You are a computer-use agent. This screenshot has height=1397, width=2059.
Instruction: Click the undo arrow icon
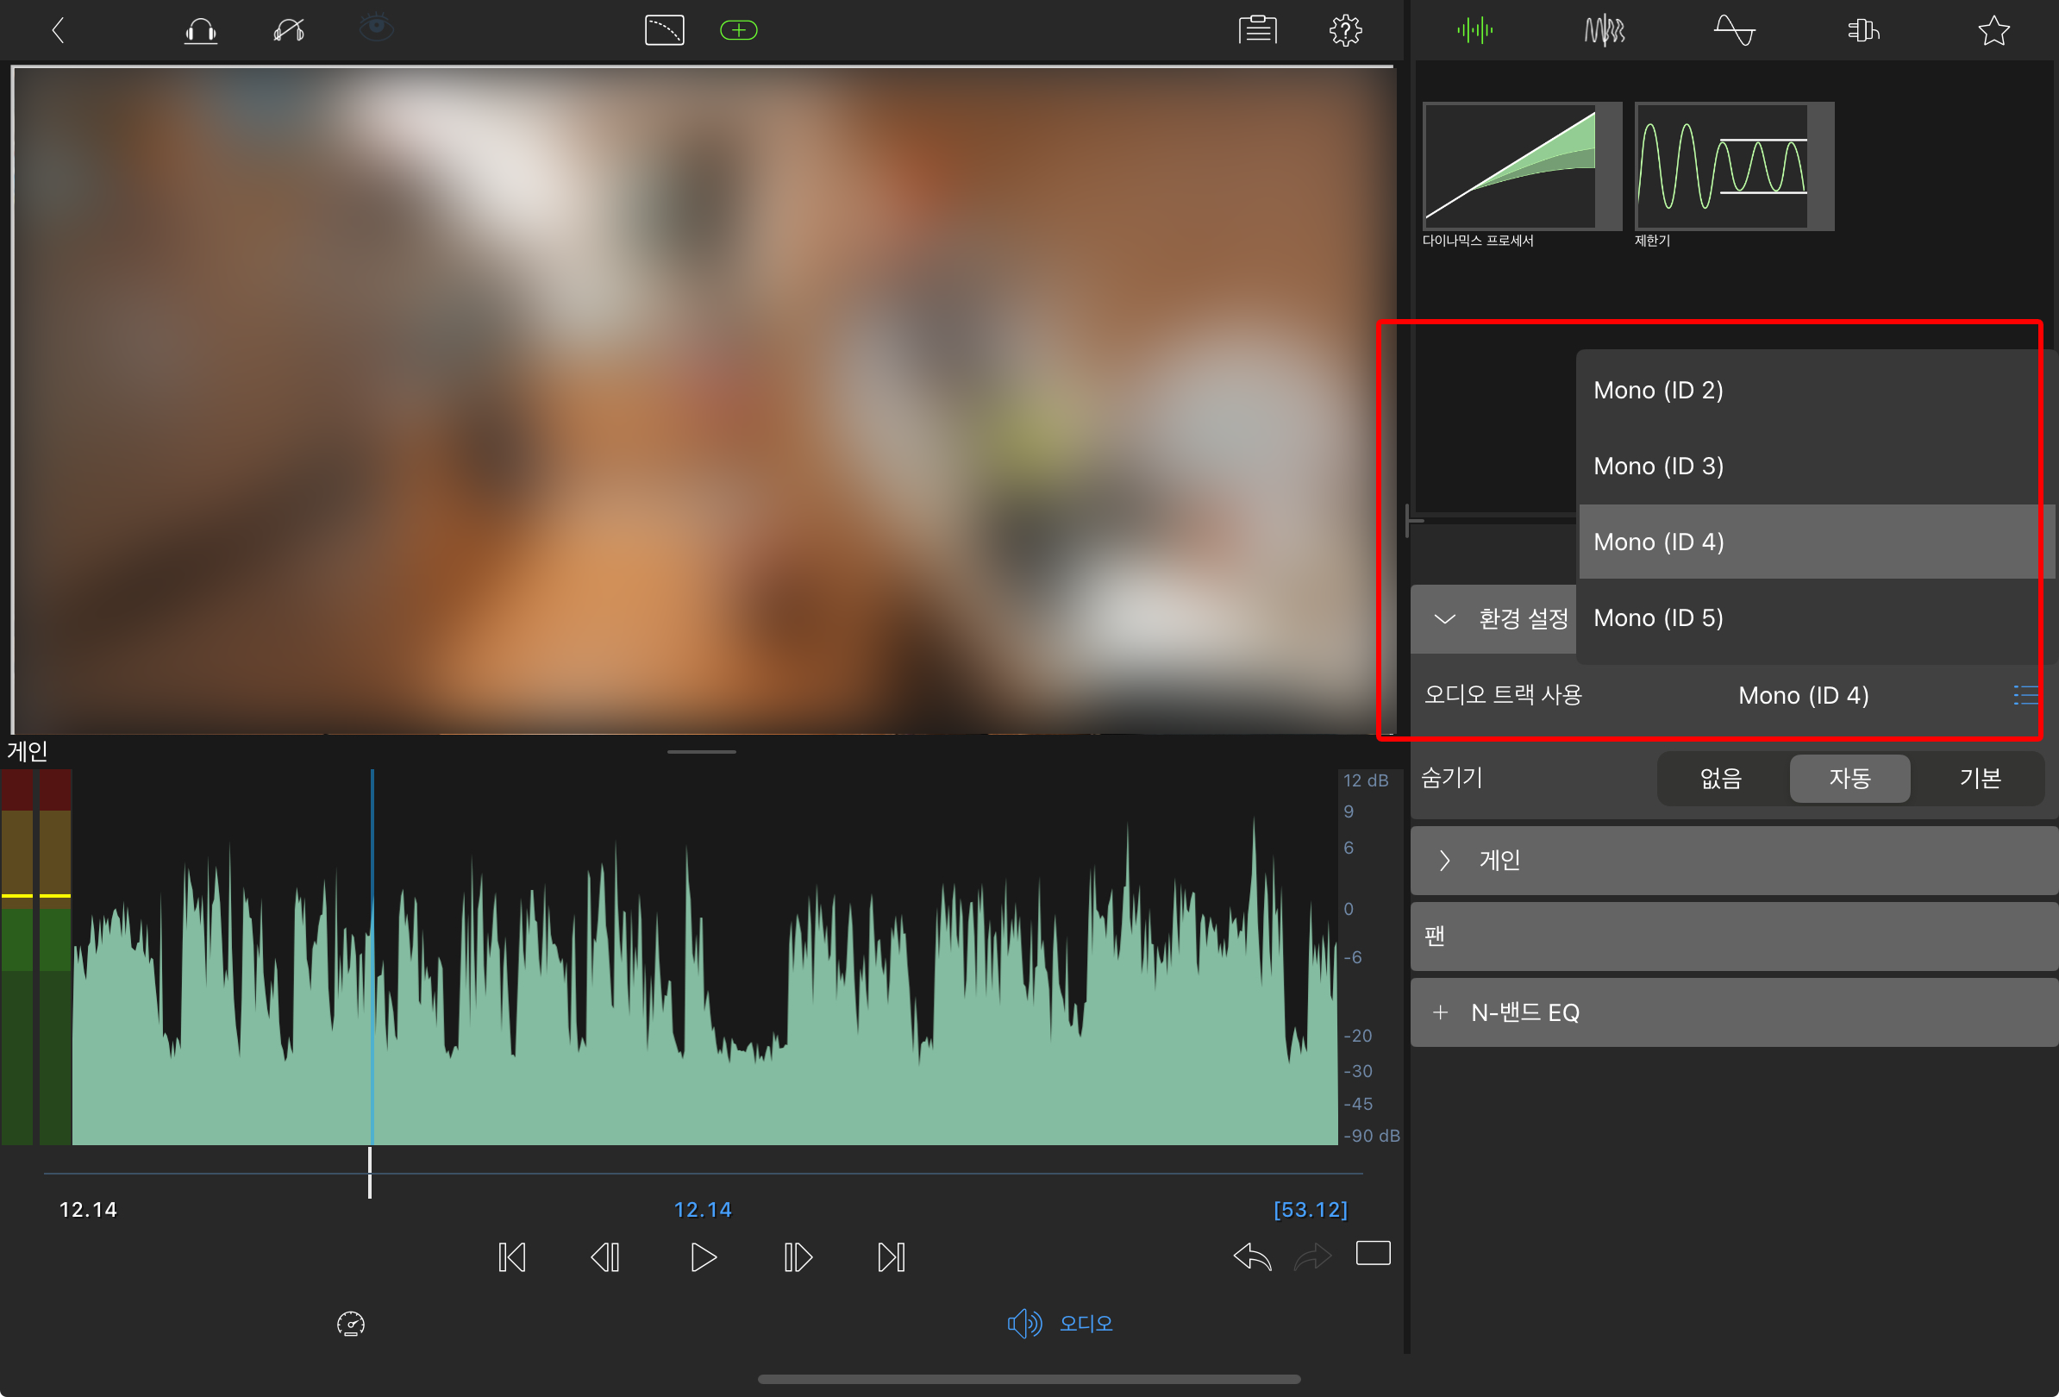[x=1251, y=1256]
